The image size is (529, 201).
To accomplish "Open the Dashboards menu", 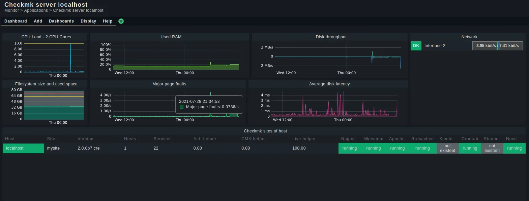I will 61,21.
